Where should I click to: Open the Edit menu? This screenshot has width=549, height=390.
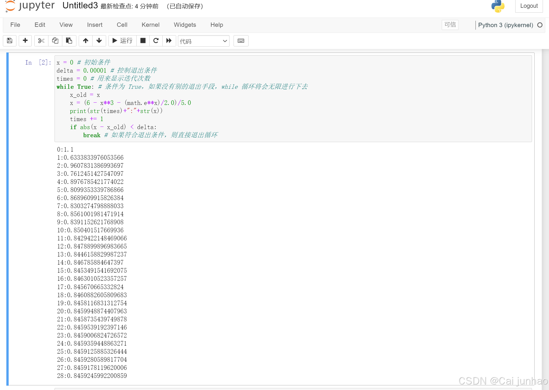pos(40,25)
